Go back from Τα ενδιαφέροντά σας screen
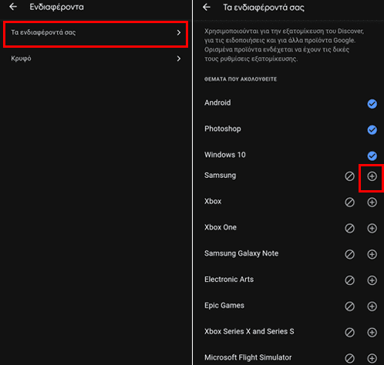384x365 pixels. point(207,8)
